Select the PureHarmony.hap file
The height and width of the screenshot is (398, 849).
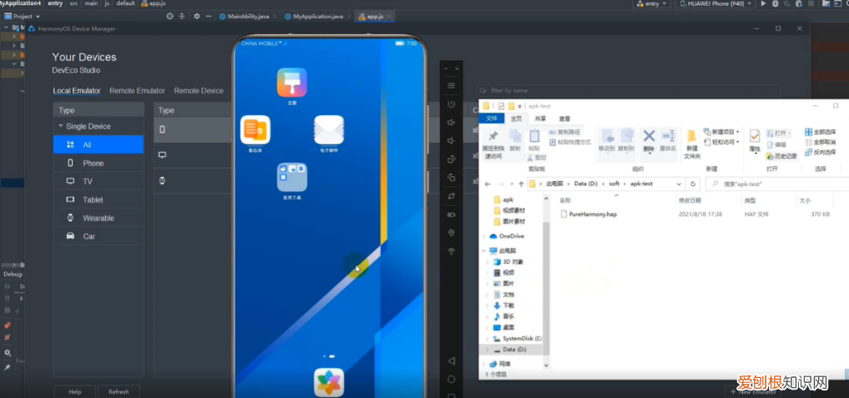(x=592, y=214)
